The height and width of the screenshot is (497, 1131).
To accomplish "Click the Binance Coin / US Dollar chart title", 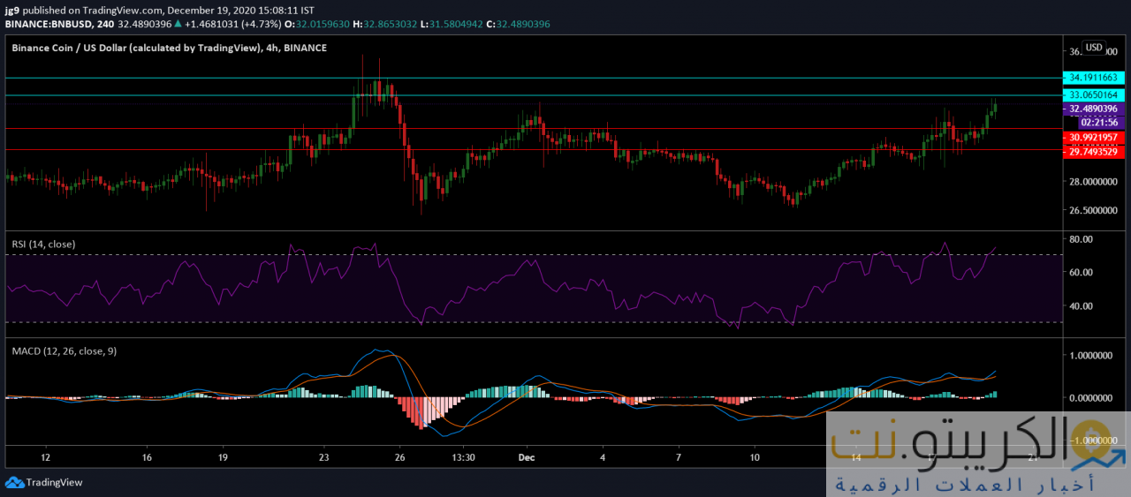I will [169, 48].
